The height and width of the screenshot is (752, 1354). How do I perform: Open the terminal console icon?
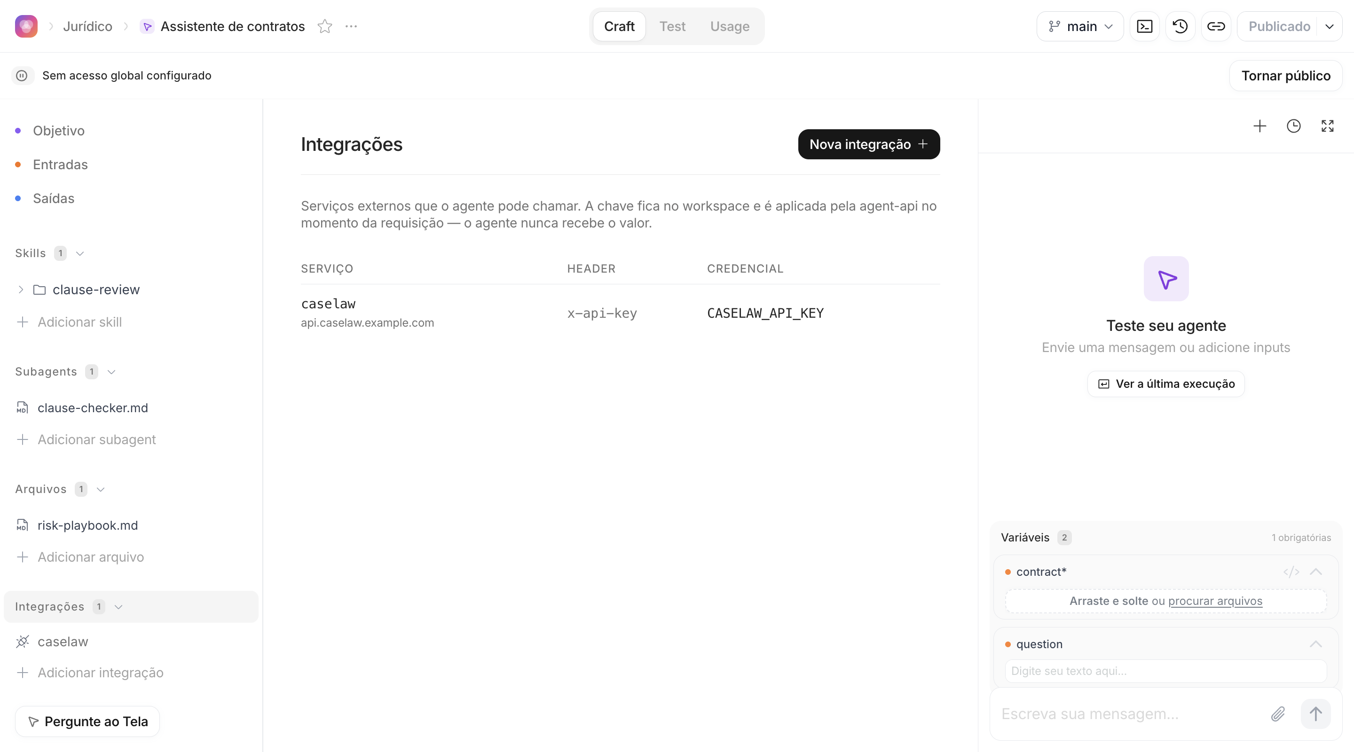pos(1144,26)
